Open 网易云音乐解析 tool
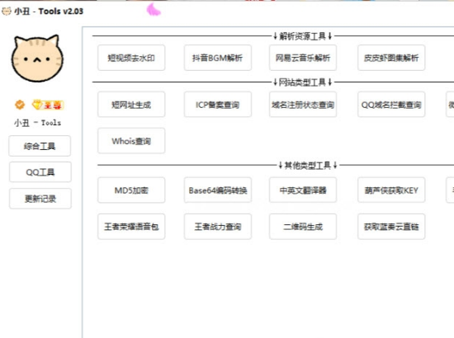The height and width of the screenshot is (338, 454). tap(303, 58)
